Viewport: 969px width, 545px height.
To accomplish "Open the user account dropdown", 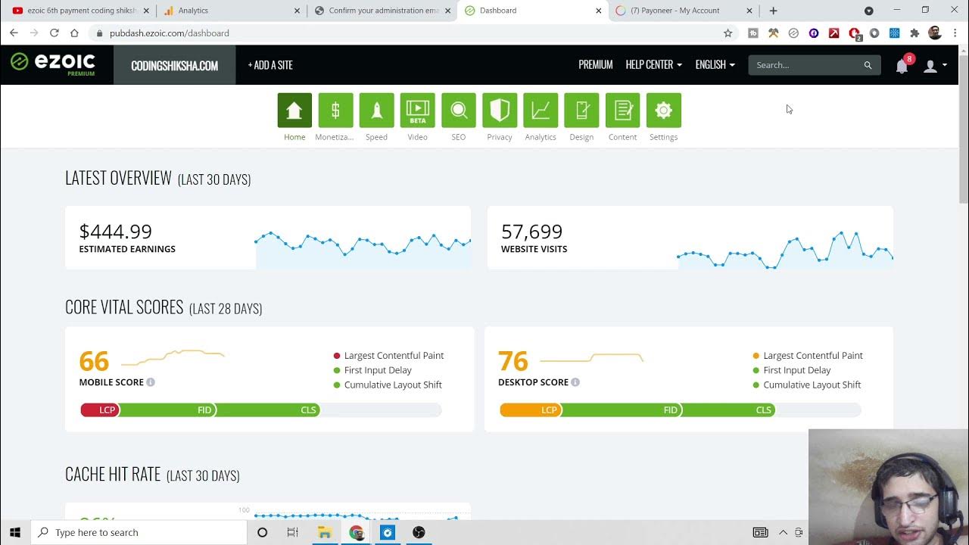I will (x=935, y=66).
